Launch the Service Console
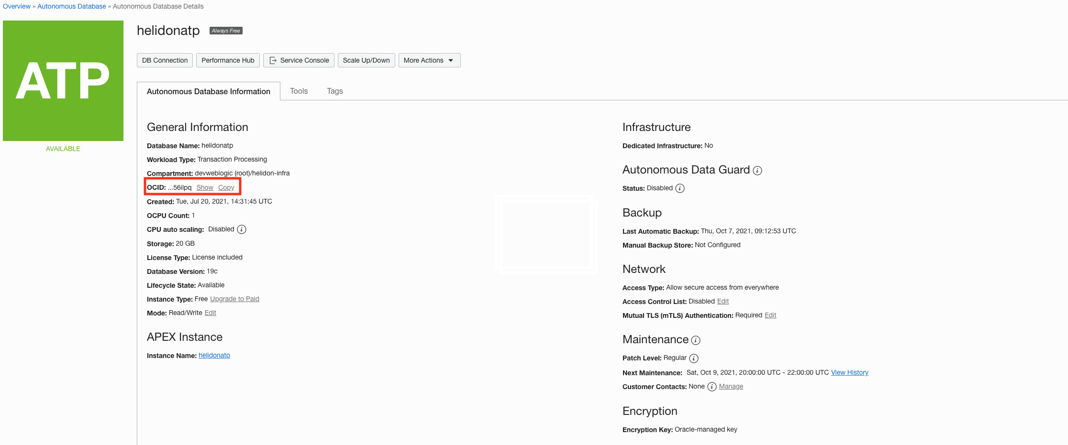 coord(299,60)
